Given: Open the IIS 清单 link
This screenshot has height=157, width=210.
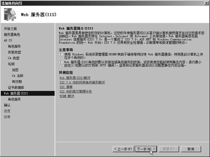Looking at the screenshot, I should (66, 87).
